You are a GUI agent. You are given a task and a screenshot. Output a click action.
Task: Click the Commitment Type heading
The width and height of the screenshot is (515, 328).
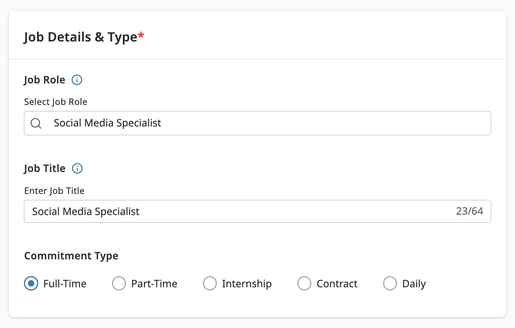tap(71, 256)
